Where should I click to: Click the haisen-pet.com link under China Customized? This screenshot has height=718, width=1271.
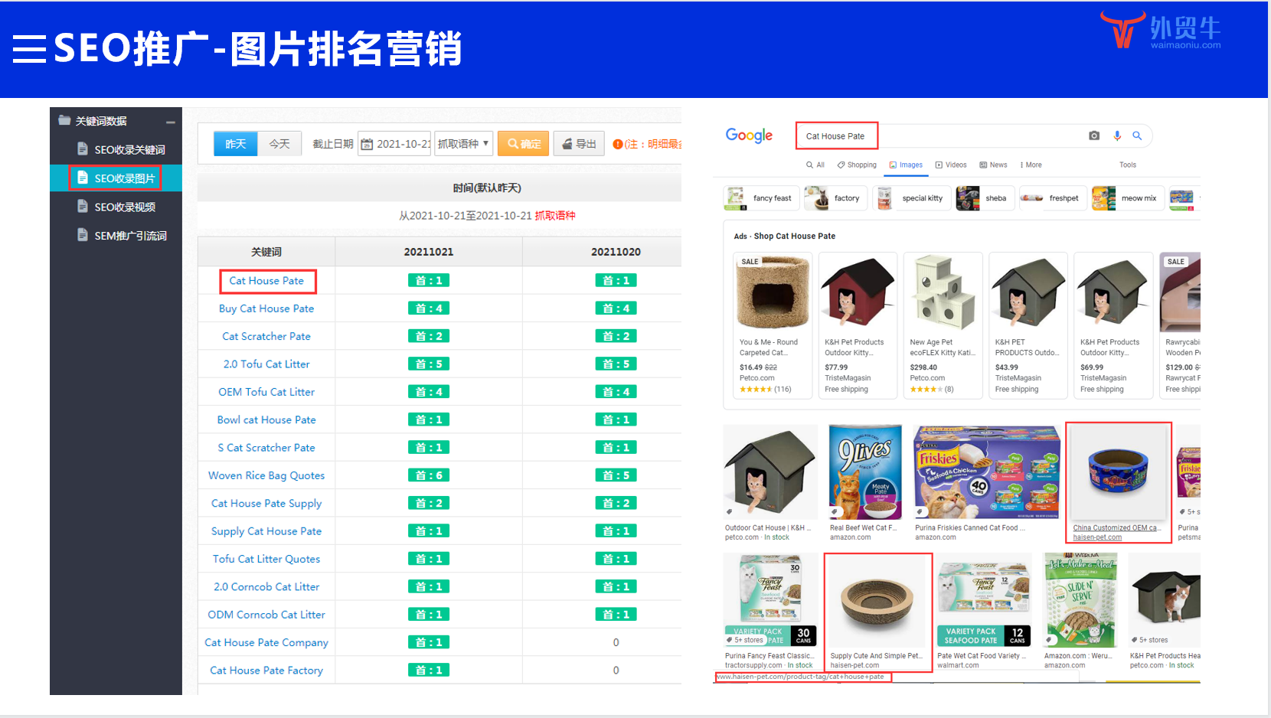coord(1097,537)
